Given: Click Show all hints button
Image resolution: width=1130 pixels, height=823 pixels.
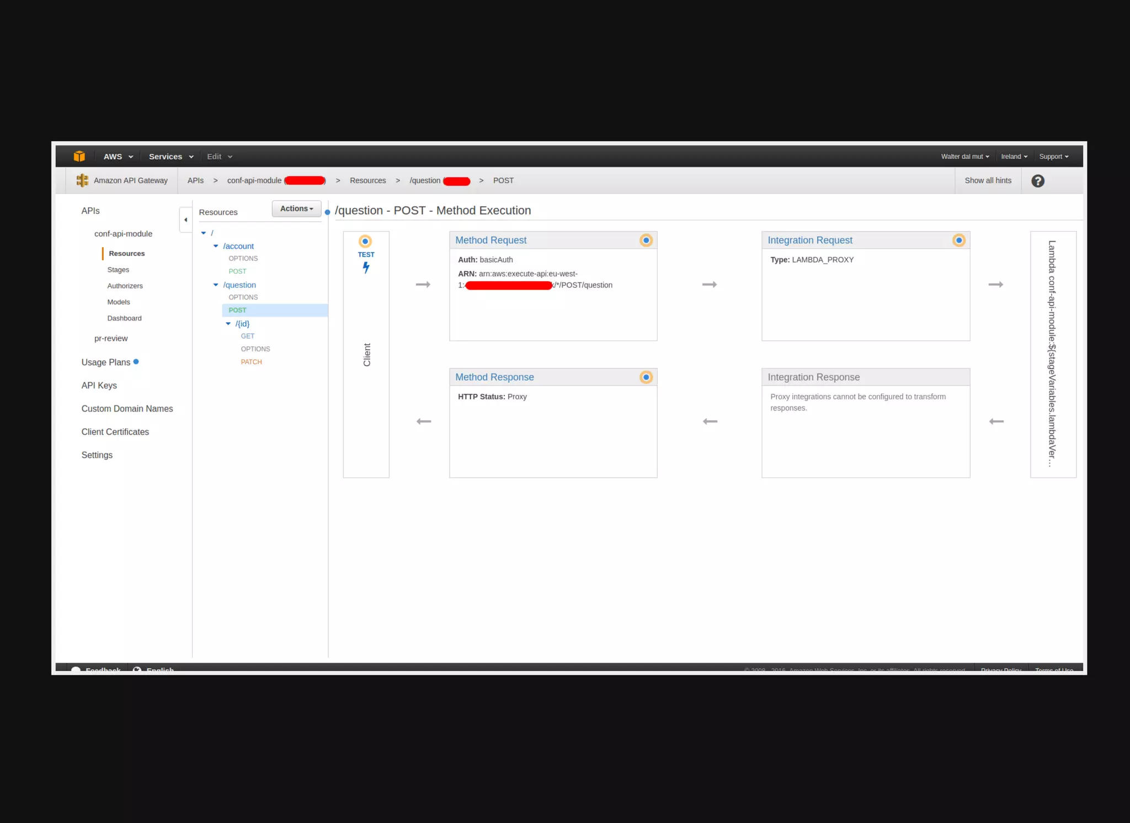Looking at the screenshot, I should click(988, 180).
